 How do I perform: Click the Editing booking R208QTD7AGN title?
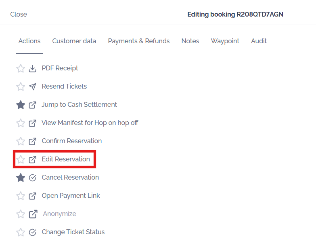[235, 14]
